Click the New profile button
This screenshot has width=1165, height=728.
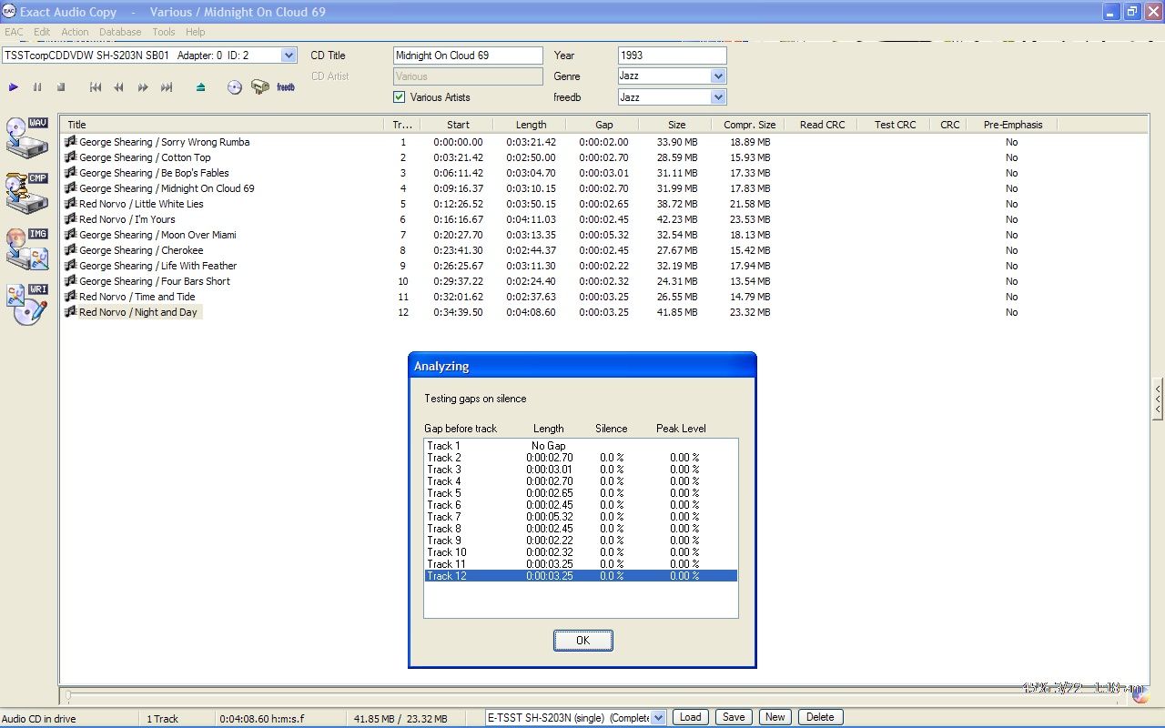pos(775,717)
